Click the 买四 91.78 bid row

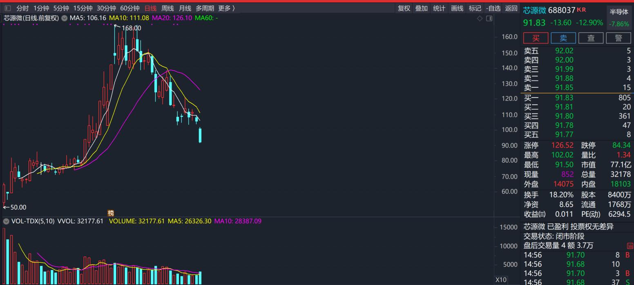(577, 125)
